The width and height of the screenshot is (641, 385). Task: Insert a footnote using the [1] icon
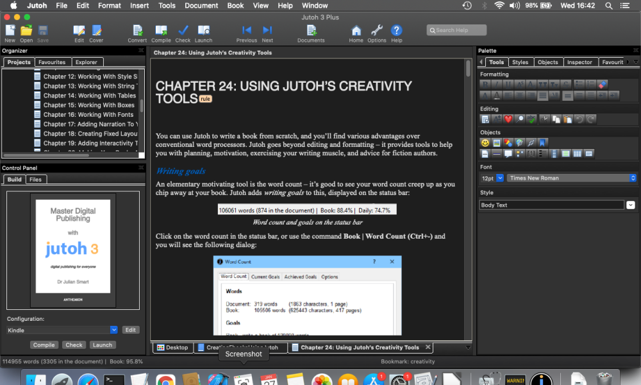(x=532, y=153)
